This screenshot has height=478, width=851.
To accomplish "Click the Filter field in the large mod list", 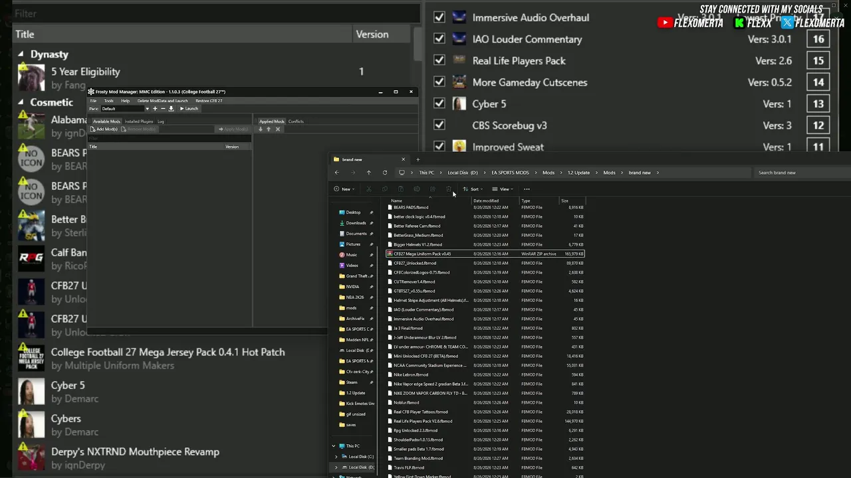I will coord(216,13).
